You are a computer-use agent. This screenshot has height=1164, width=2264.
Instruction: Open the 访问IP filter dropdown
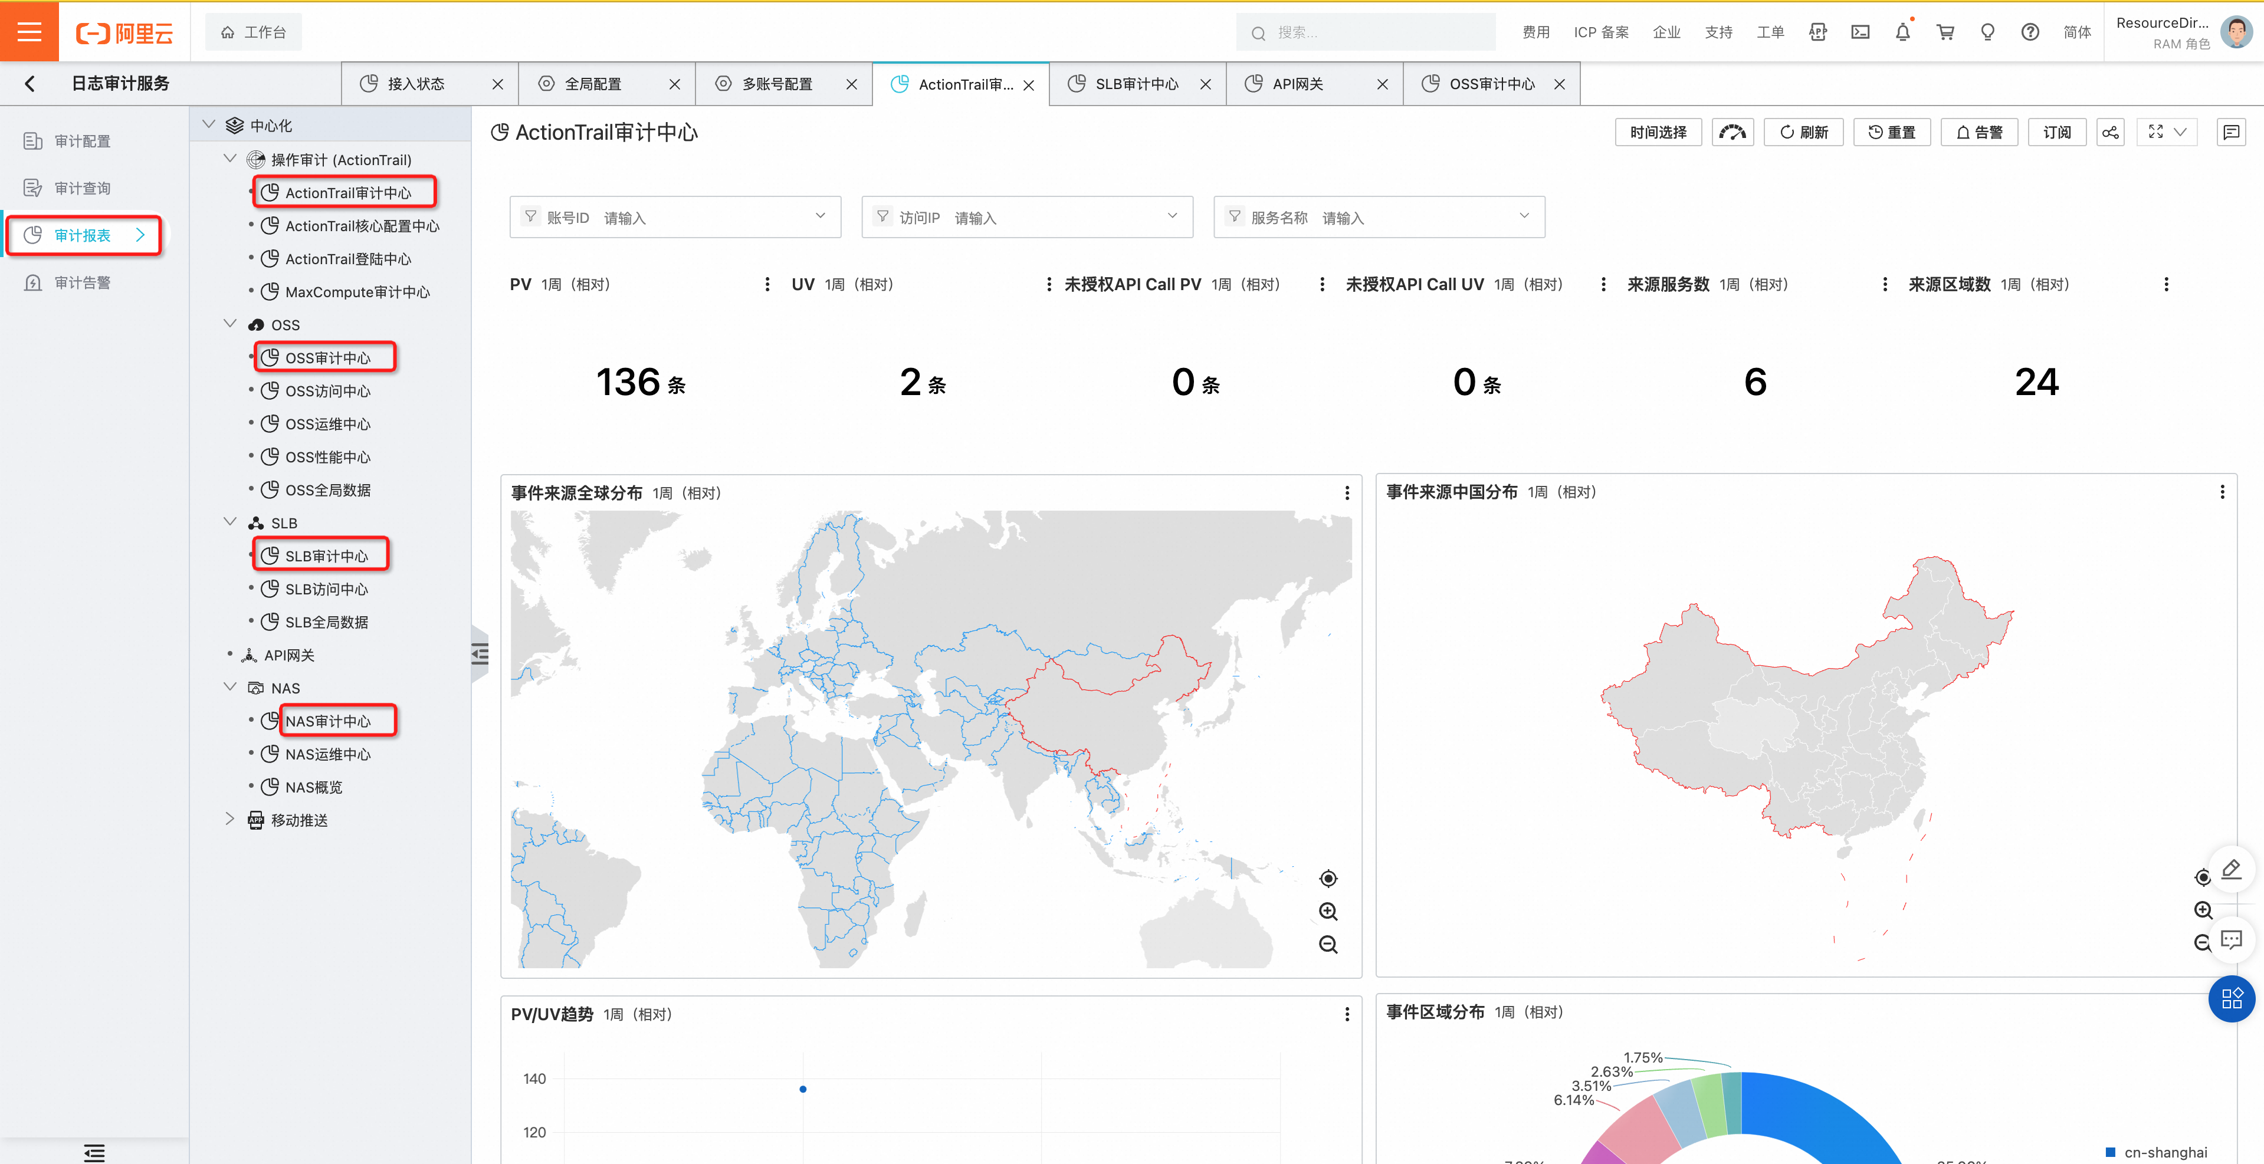tap(1026, 217)
